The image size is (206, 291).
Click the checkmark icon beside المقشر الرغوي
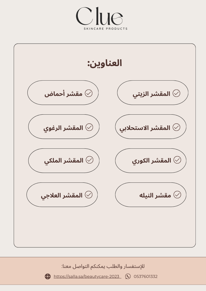[89, 127]
